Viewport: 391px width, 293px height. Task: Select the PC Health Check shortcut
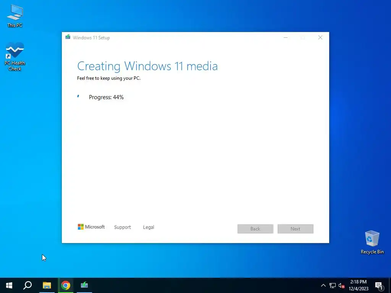15,56
